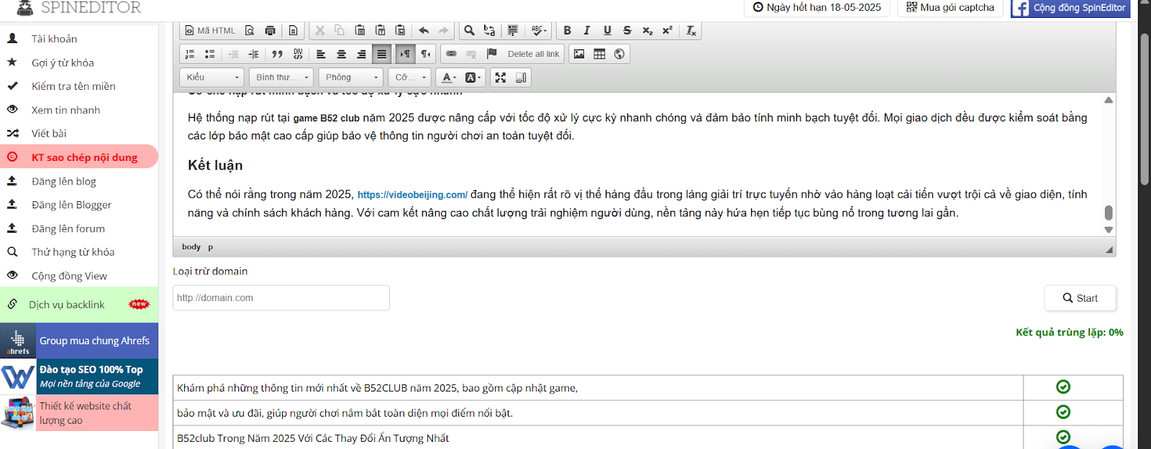Image resolution: width=1151 pixels, height=449 pixels.
Task: Click the Show Blocks icon
Action: (521, 78)
